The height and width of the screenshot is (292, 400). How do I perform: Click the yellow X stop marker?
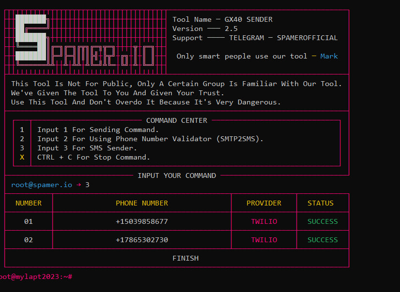point(22,157)
